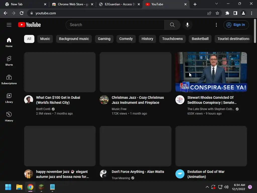Click the page vertical scrollbar
Image resolution: width=257 pixels, height=193 pixels.
tap(255, 31)
